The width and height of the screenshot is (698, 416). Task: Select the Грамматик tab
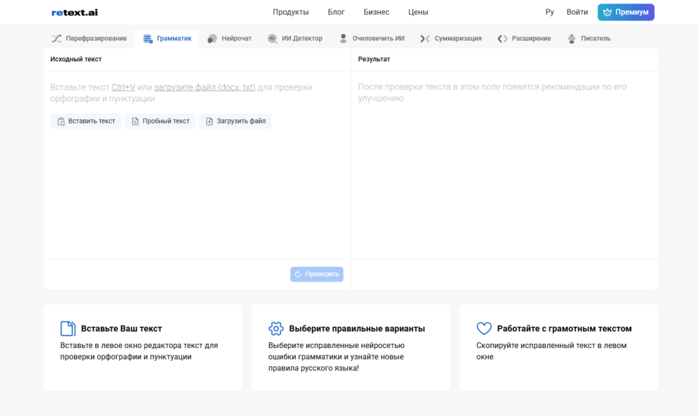click(x=167, y=39)
